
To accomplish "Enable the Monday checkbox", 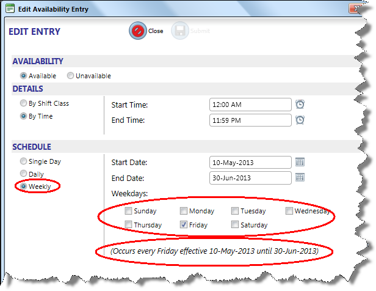I will click(183, 211).
